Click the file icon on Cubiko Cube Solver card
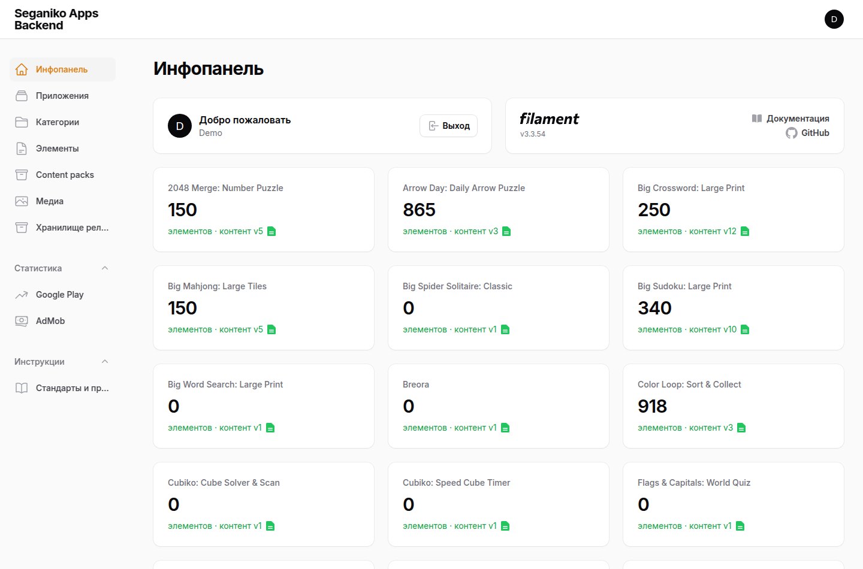The height and width of the screenshot is (569, 863). [x=270, y=526]
